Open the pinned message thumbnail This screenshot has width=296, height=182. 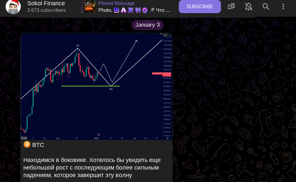point(90,7)
